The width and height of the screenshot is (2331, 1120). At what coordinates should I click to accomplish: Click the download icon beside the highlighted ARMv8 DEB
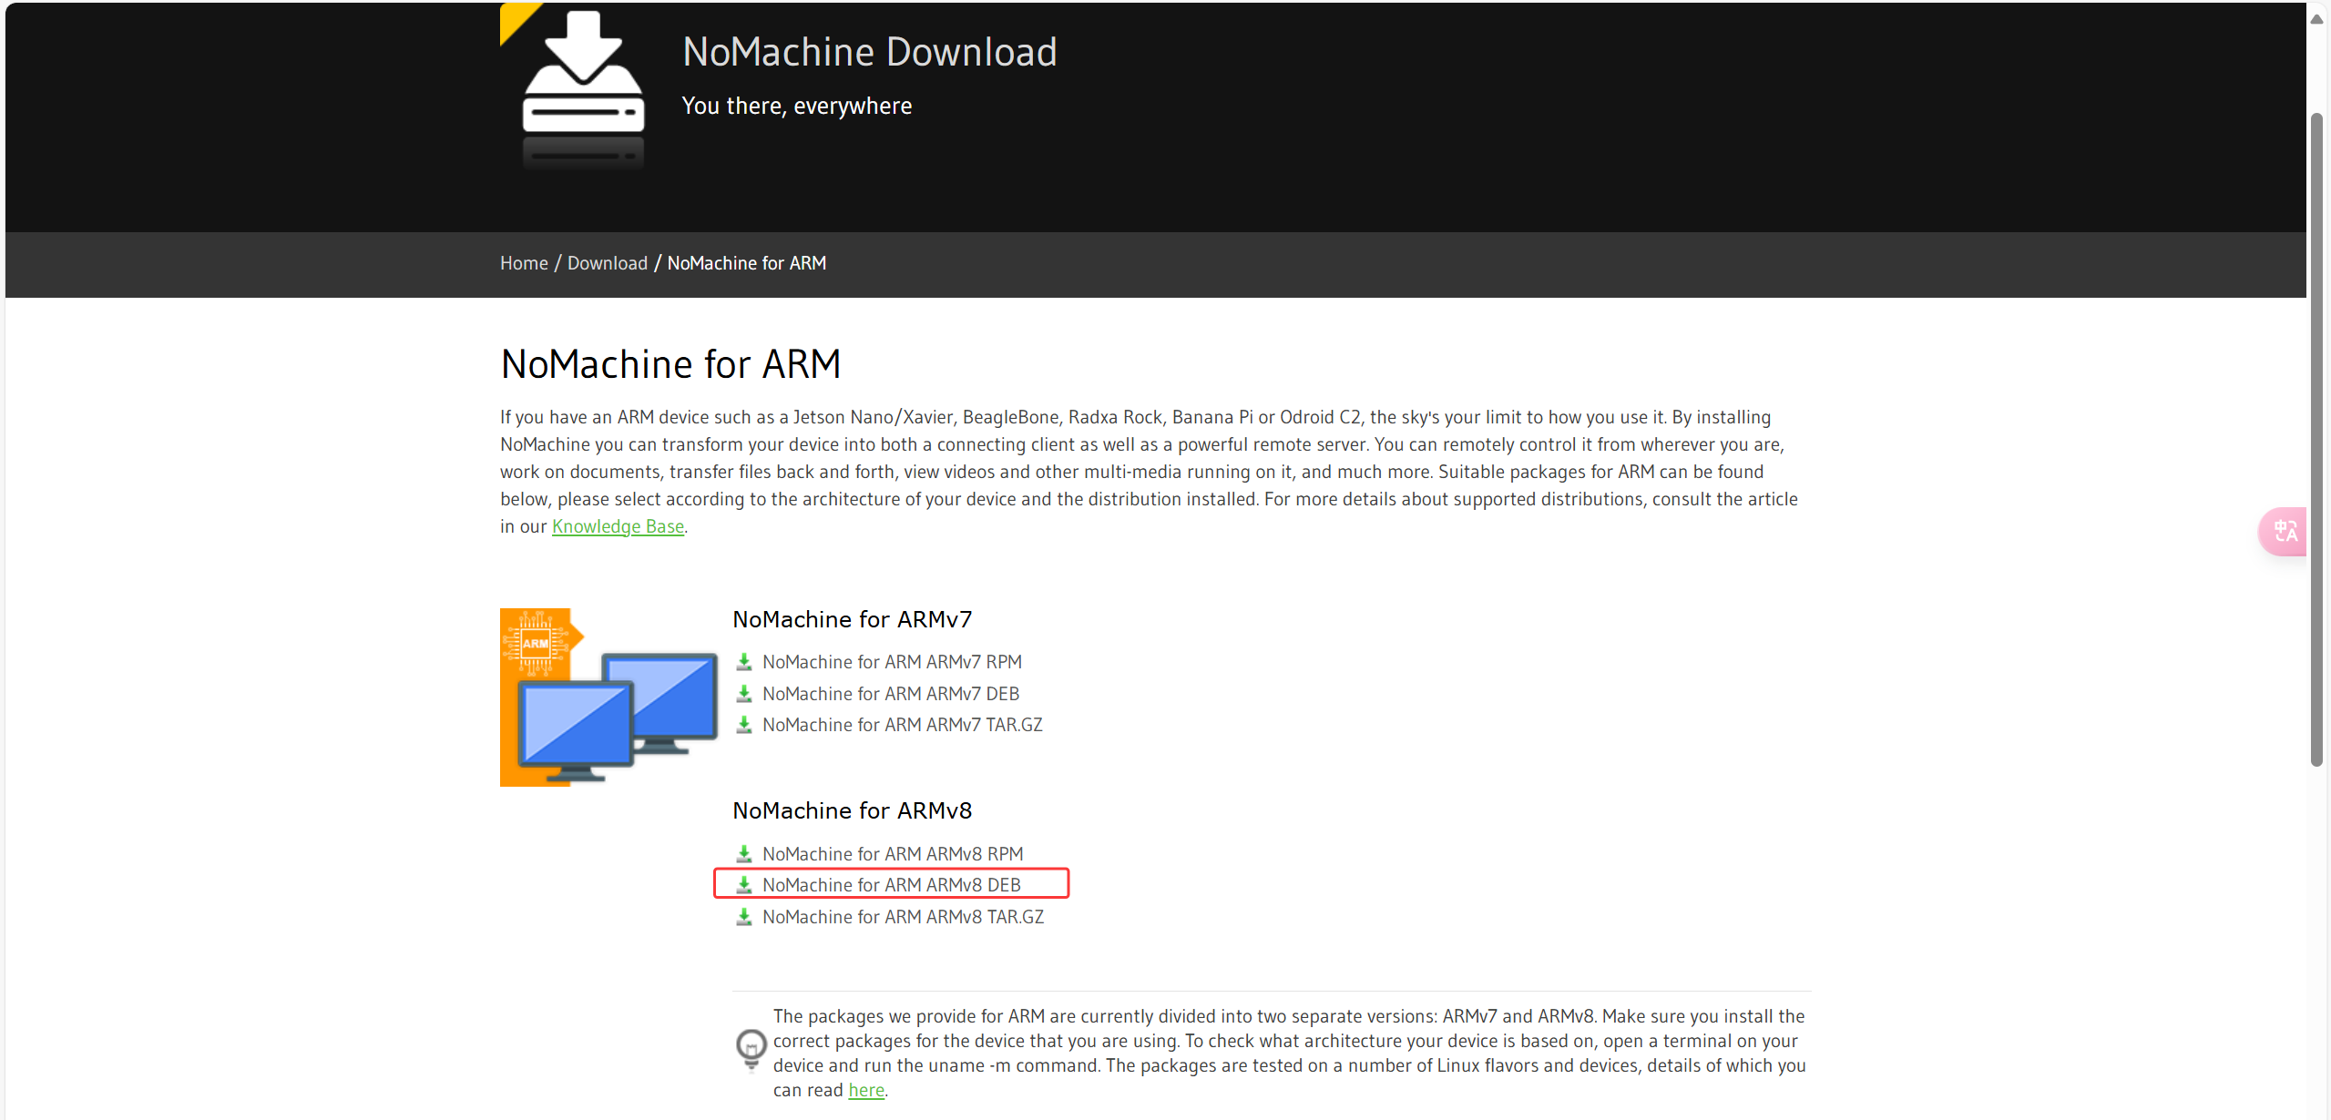pyautogui.click(x=745, y=884)
